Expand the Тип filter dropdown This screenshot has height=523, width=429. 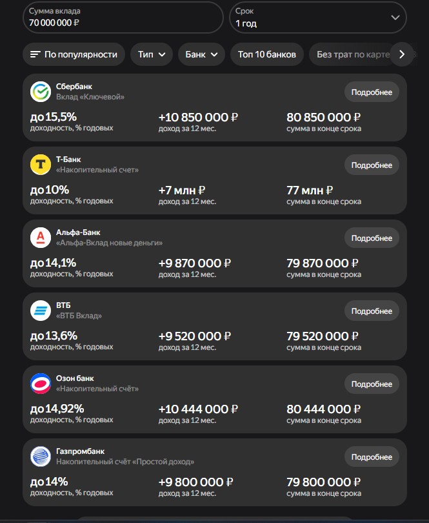[x=152, y=54]
